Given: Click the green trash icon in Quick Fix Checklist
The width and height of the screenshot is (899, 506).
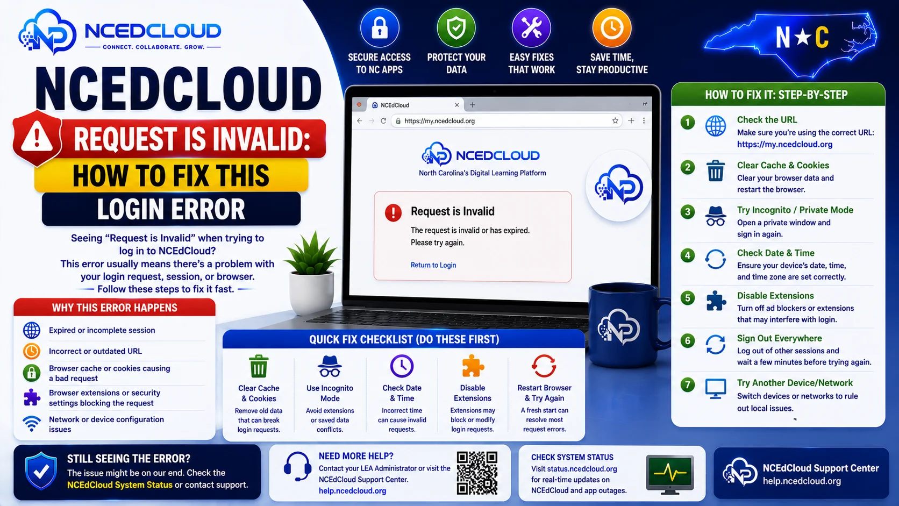Looking at the screenshot, I should [x=259, y=367].
